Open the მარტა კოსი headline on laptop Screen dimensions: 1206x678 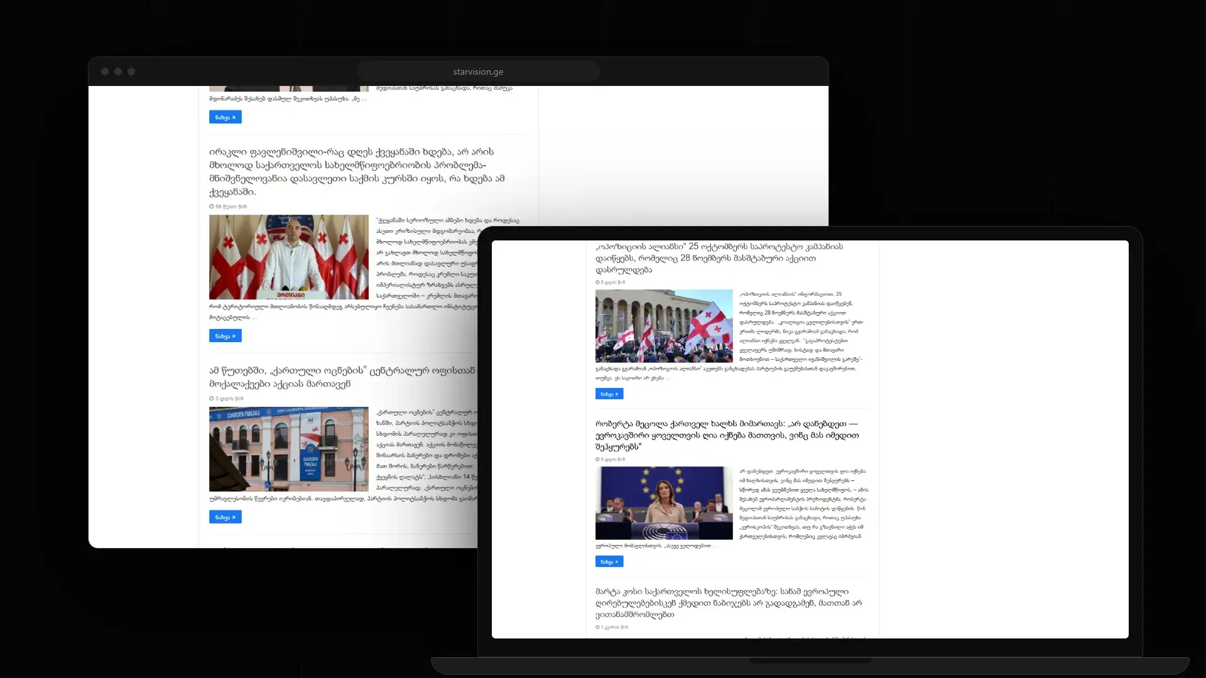729,603
